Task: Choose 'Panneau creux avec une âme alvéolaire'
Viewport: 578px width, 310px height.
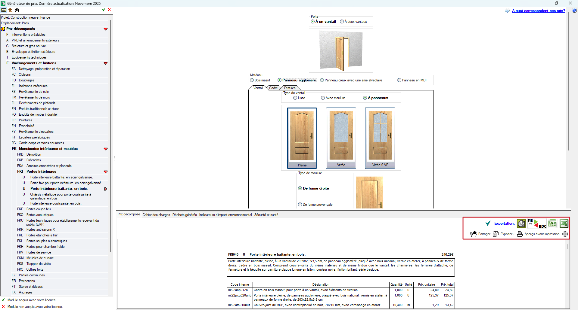Action: click(351, 80)
